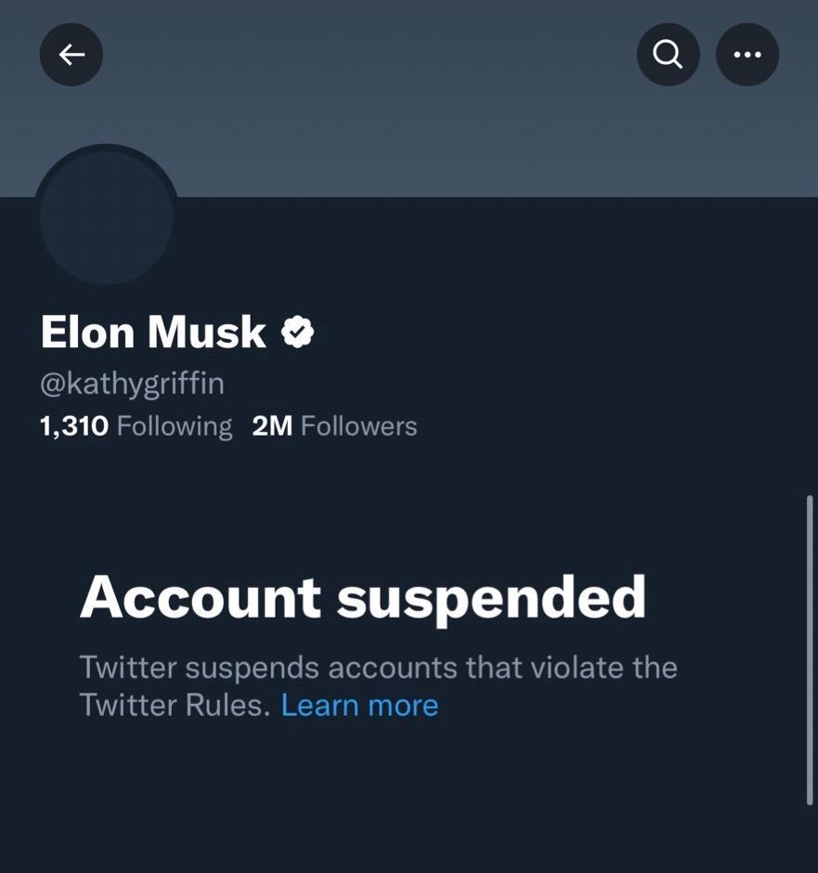
Task: Click the verified checkmark badge
Action: 297,332
